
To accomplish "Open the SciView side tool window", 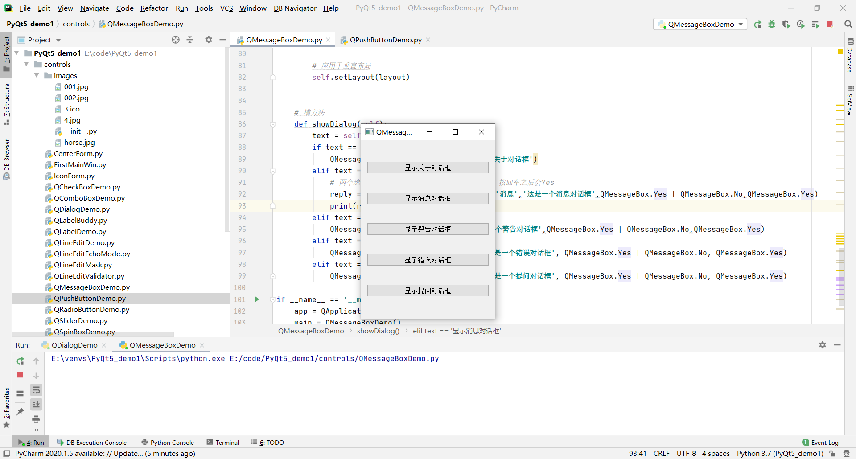I will tap(850, 100).
